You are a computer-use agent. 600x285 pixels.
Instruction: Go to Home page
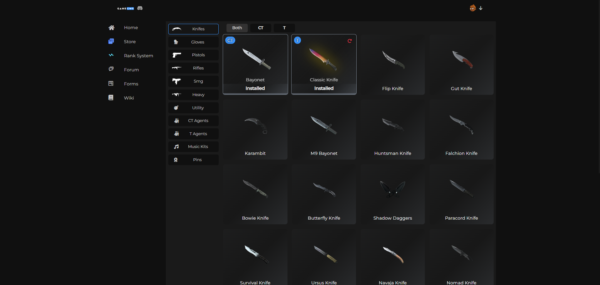pyautogui.click(x=131, y=28)
